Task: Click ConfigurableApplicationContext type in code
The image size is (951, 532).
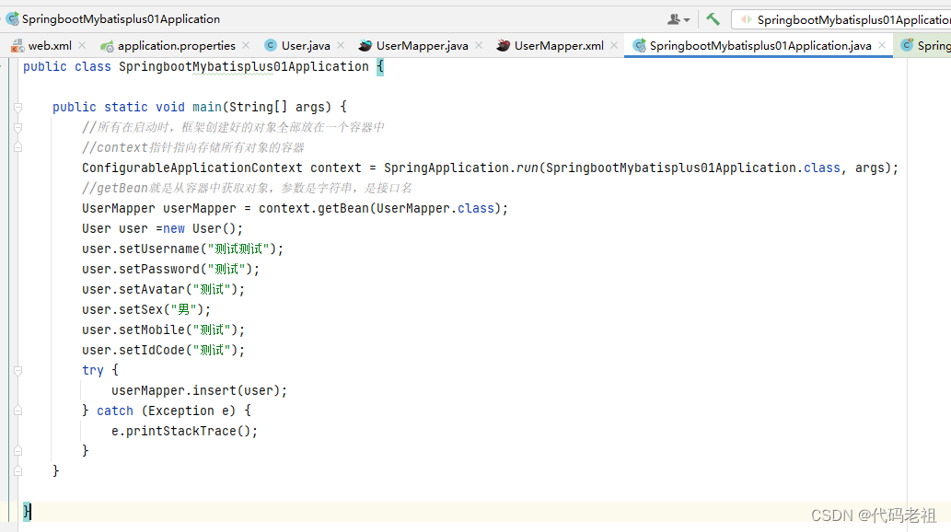Action: tap(191, 168)
